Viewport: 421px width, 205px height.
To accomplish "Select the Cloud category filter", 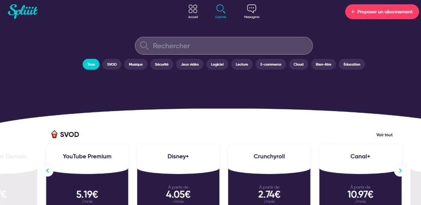I will [299, 64].
